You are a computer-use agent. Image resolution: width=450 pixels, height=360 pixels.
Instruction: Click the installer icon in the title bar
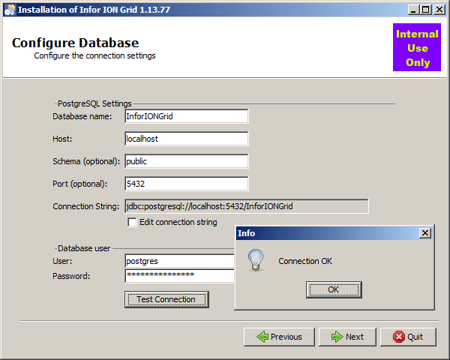(9, 9)
